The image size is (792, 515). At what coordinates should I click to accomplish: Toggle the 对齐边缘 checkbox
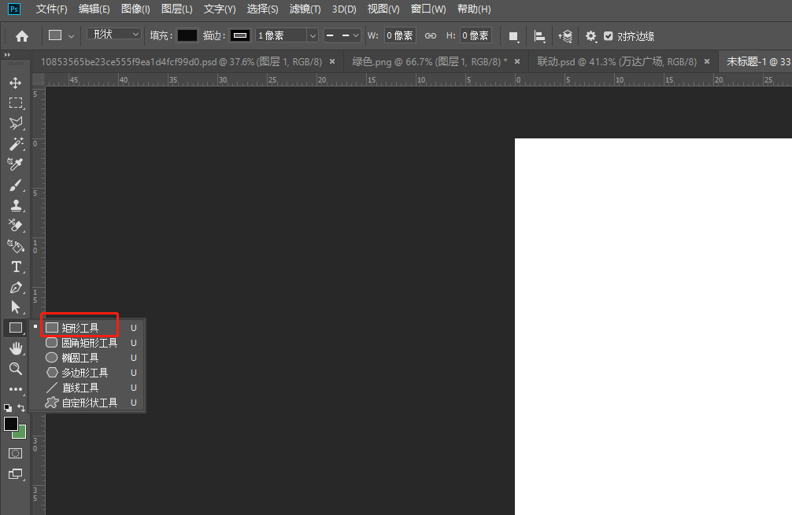click(x=609, y=36)
